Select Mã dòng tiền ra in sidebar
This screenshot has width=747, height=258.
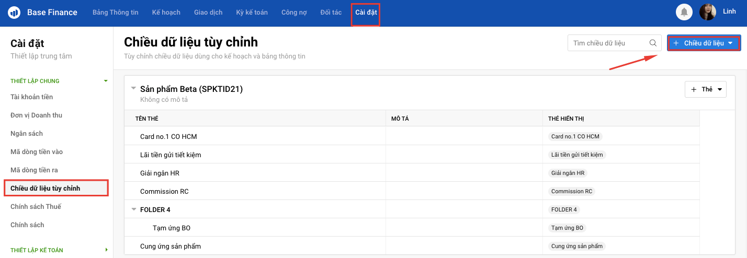34,170
